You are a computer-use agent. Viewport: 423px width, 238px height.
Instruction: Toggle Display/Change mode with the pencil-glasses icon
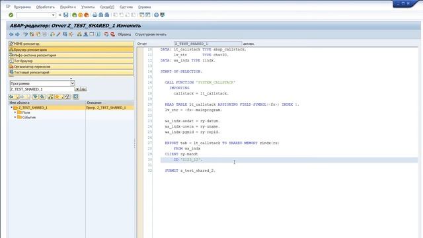pyautogui.click(x=26, y=34)
